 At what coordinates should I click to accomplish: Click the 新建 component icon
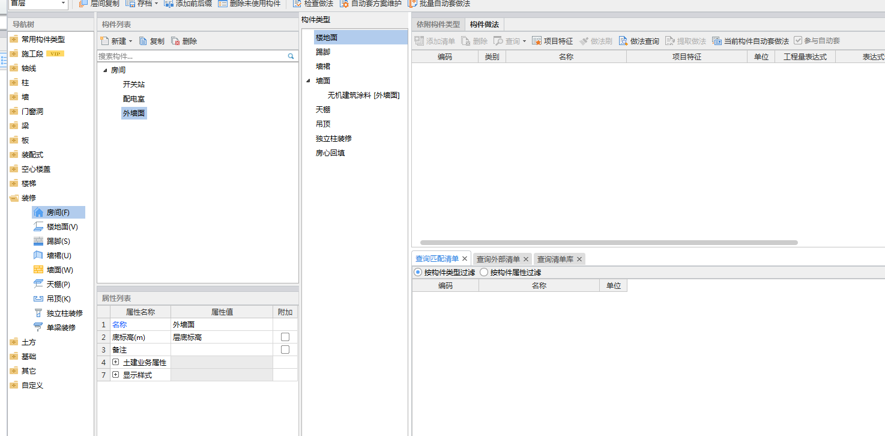[x=104, y=41]
